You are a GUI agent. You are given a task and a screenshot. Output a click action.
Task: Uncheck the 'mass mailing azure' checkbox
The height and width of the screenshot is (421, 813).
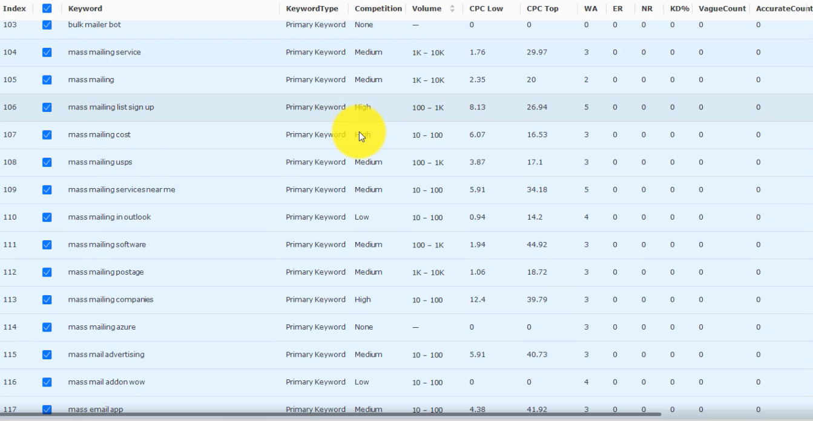point(47,327)
